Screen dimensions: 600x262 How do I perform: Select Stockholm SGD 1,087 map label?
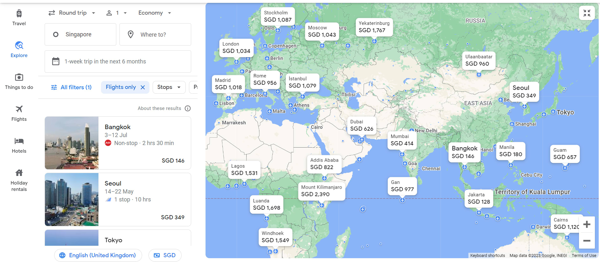coord(278,17)
